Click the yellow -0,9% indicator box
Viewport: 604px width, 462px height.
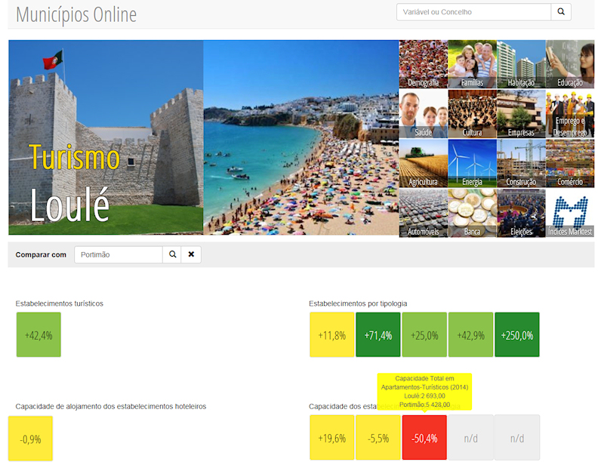(x=31, y=438)
